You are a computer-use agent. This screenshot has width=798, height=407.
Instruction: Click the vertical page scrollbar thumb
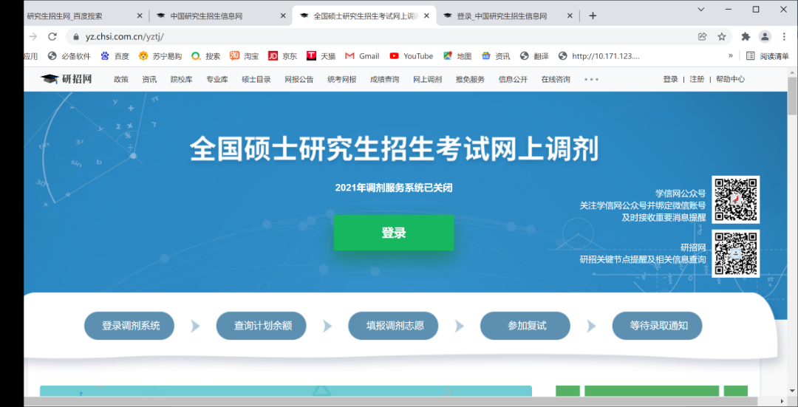[x=792, y=96]
